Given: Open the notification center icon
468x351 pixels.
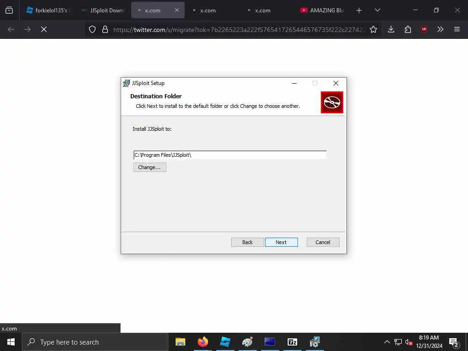Looking at the screenshot, I should click(454, 342).
